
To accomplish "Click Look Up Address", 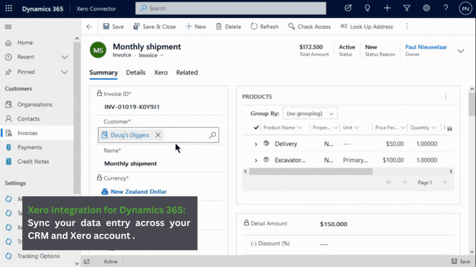I will 367,27.
